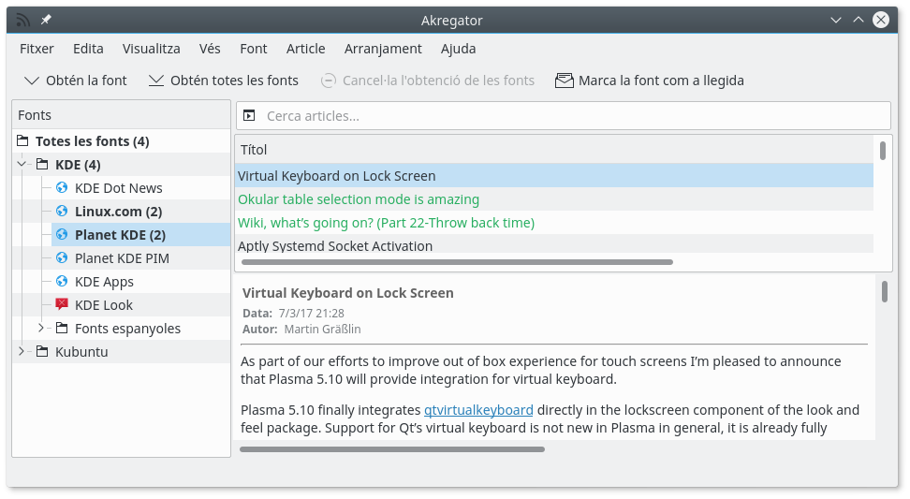The height and width of the screenshot is (499, 910).
Task: Open the Arranjament menu
Action: [x=383, y=49]
